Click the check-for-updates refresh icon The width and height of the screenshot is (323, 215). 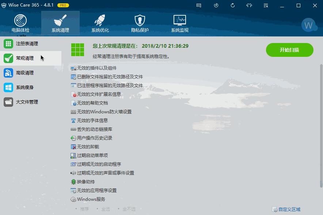233,5
